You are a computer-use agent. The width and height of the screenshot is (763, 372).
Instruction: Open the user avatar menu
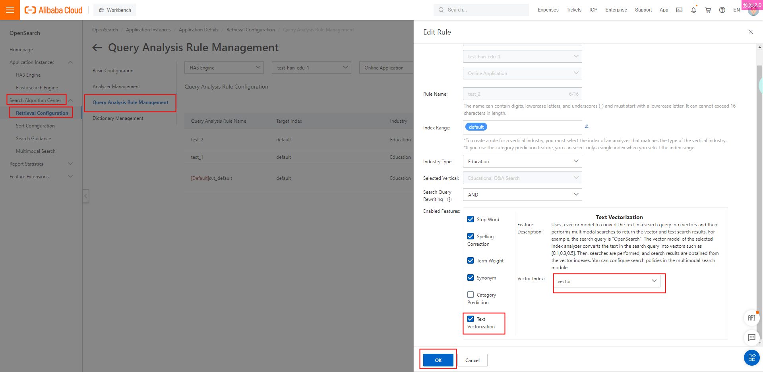pyautogui.click(x=753, y=11)
